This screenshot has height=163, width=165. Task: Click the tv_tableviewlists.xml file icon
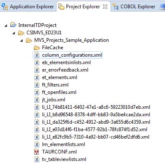click(x=37, y=159)
